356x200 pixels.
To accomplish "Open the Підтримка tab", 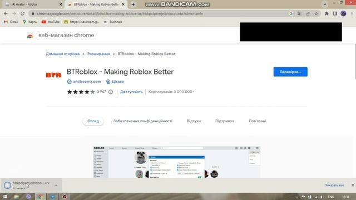I will 225,121.
